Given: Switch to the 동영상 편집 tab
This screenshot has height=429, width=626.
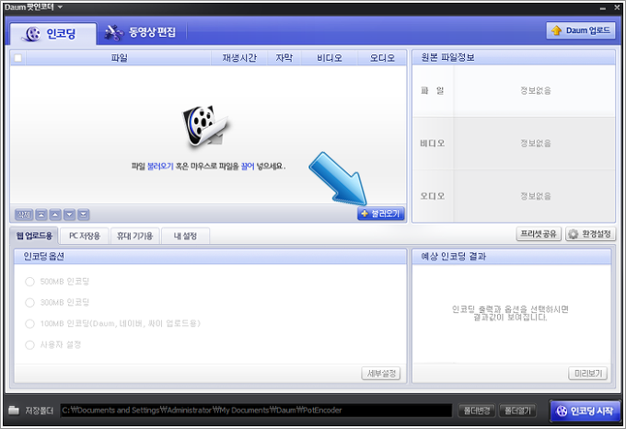Looking at the screenshot, I should point(140,32).
